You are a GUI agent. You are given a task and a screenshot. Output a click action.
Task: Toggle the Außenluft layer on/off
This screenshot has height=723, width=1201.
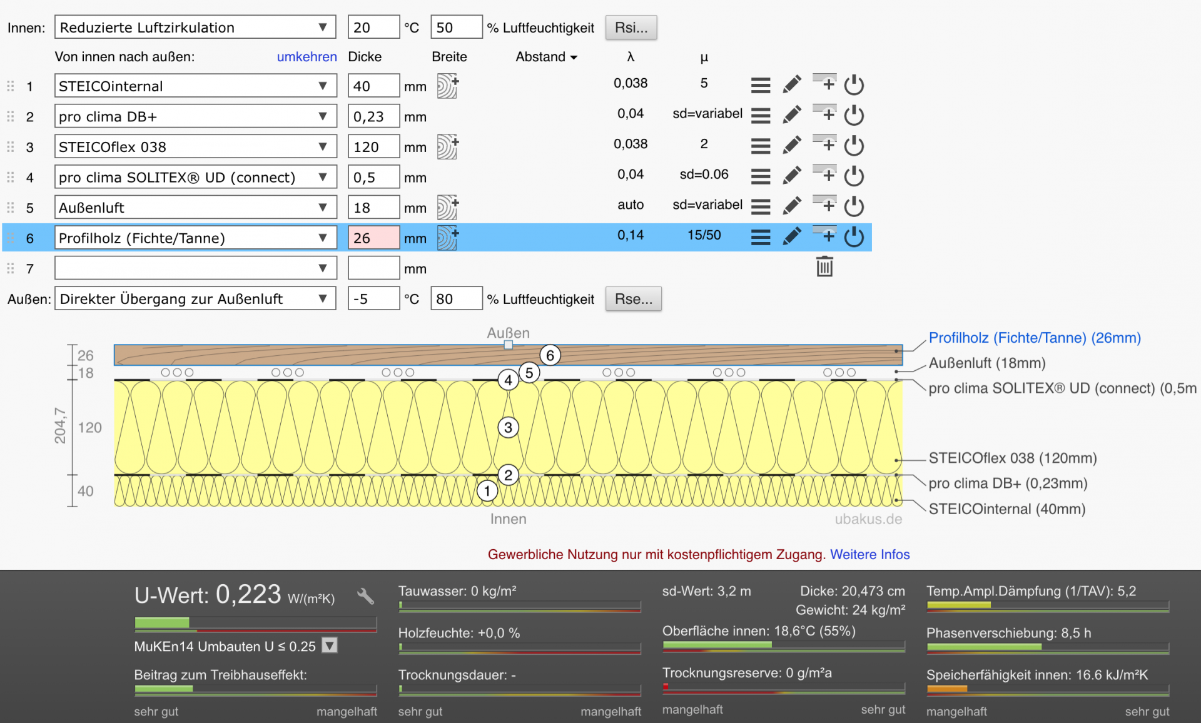point(854,206)
